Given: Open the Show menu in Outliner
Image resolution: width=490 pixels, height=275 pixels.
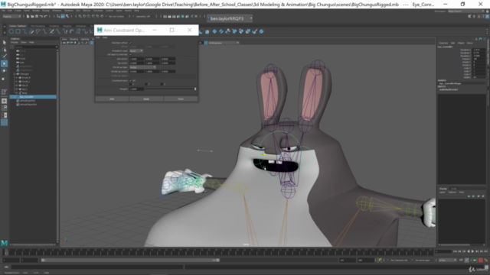Looking at the screenshot, I should [x=24, y=42].
